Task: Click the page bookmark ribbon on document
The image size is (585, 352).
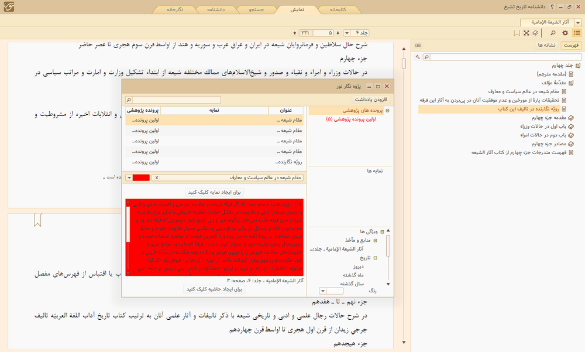Action: click(37, 220)
